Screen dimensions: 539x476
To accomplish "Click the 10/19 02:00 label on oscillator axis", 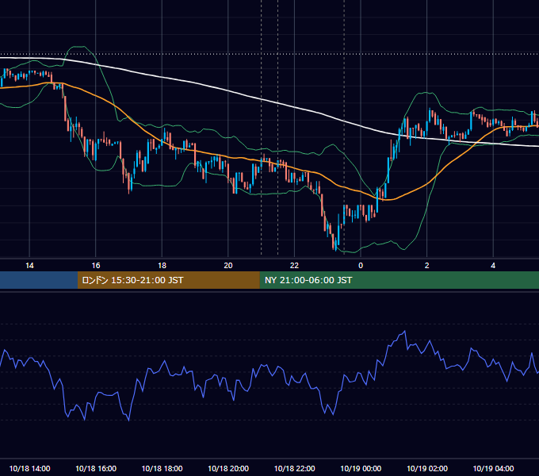I will [427, 468].
